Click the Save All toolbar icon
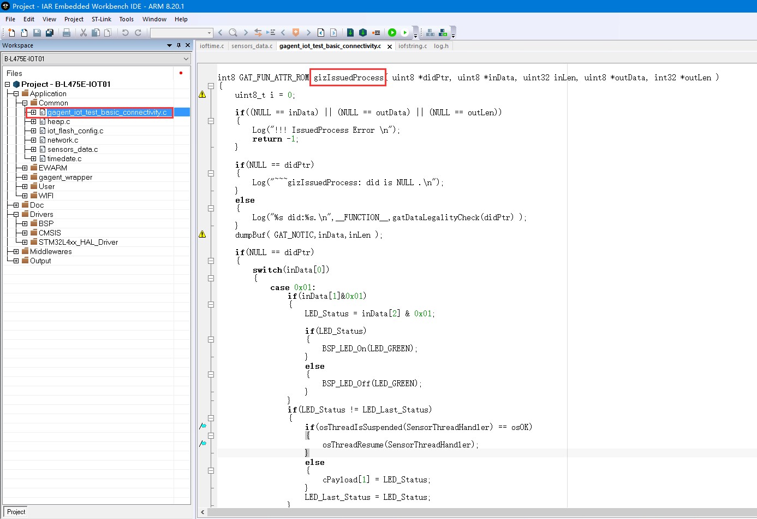Screen dimensions: 757x519 [50, 33]
